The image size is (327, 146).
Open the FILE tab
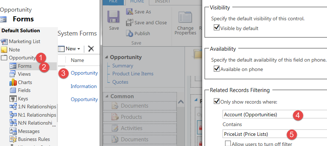(113, 1)
